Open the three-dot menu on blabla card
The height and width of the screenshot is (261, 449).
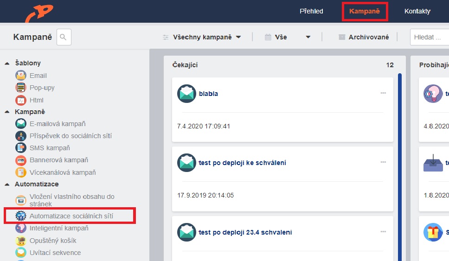[x=383, y=93]
